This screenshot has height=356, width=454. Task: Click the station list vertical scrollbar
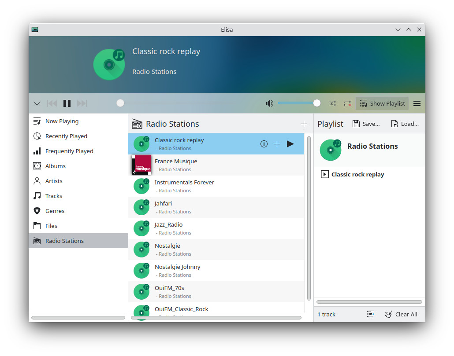[309, 218]
